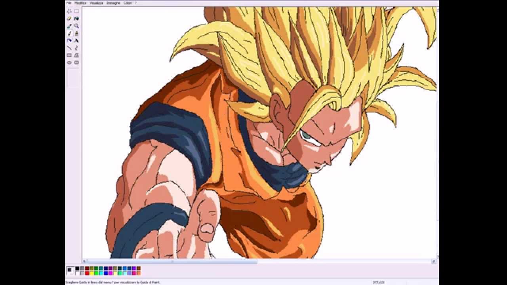The height and width of the screenshot is (285, 507).
Task: Choose the Pencil tool
Action: [69, 33]
